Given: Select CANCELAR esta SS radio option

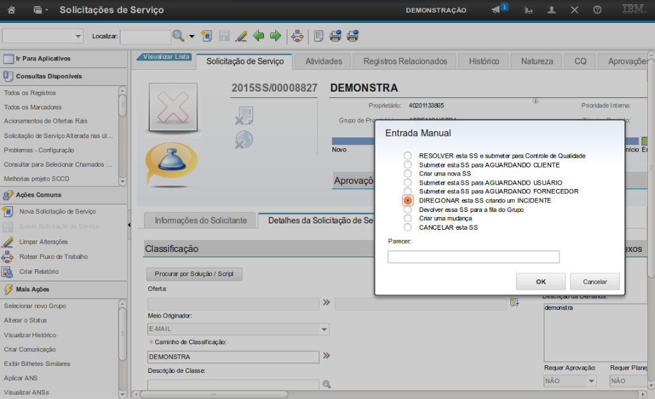Looking at the screenshot, I should 408,227.
